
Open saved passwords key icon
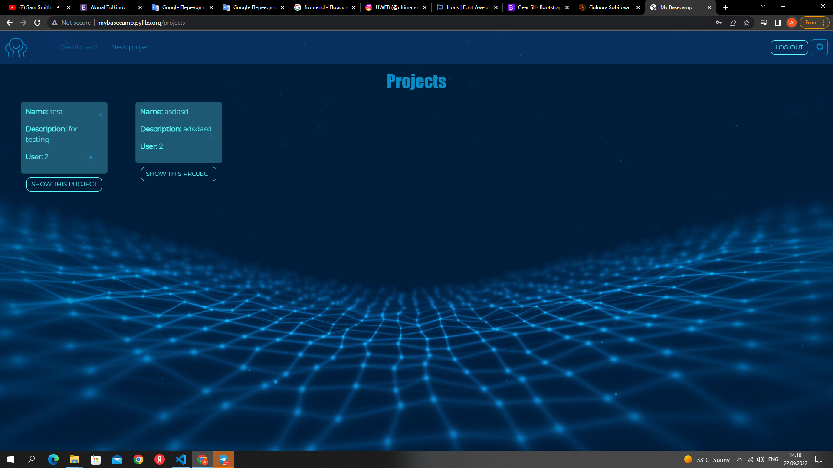coord(719,23)
